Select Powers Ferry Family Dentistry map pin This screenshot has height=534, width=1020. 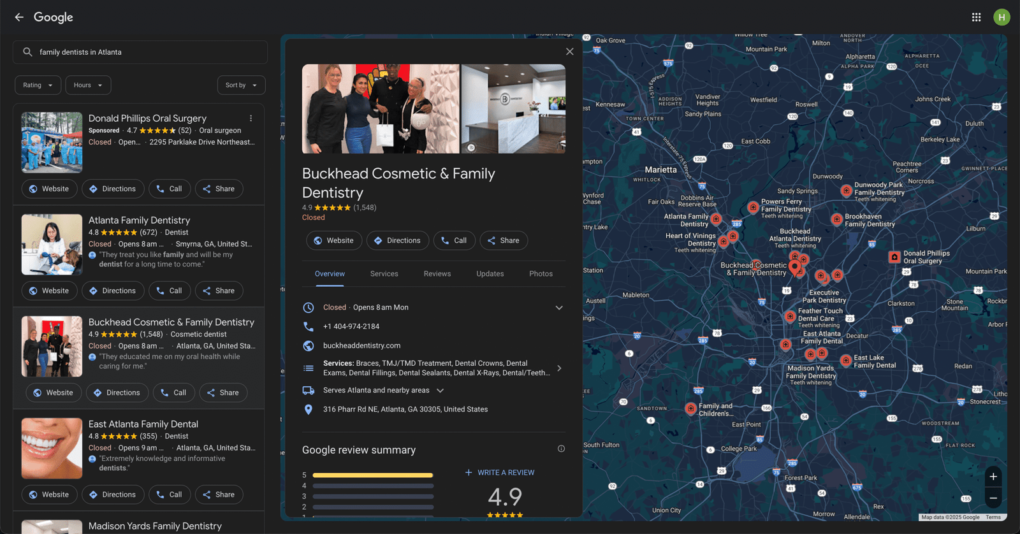click(753, 207)
